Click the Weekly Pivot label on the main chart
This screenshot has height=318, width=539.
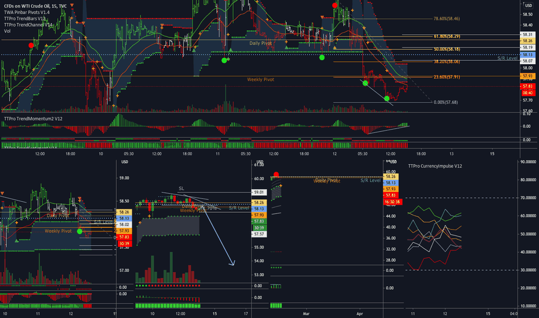click(261, 79)
